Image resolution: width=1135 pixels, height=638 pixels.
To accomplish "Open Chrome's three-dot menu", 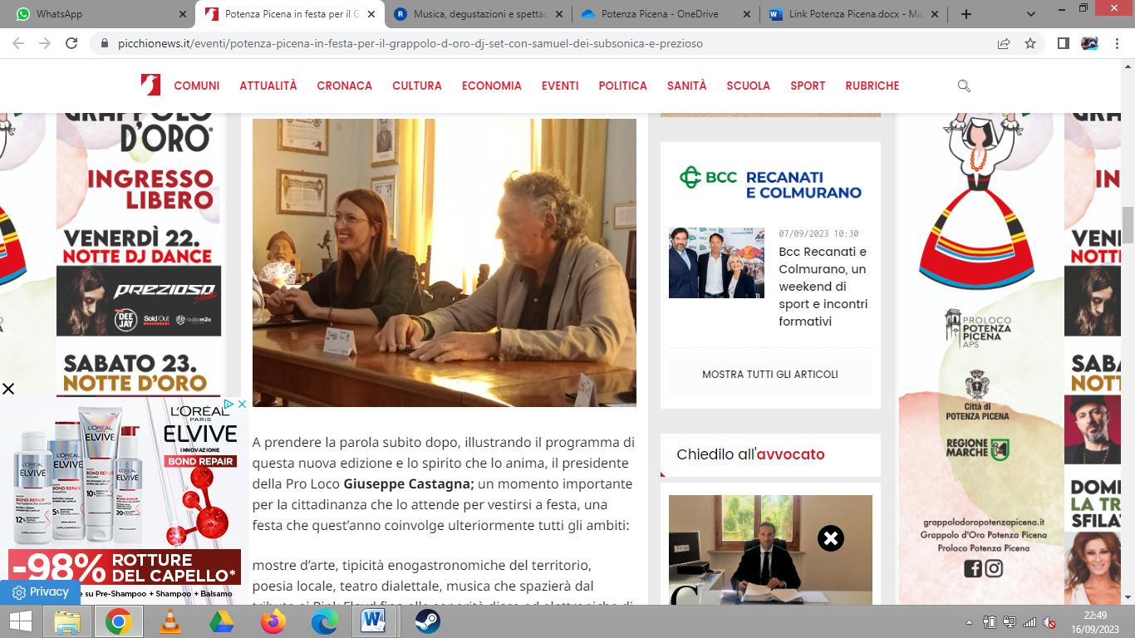I will 1116,43.
